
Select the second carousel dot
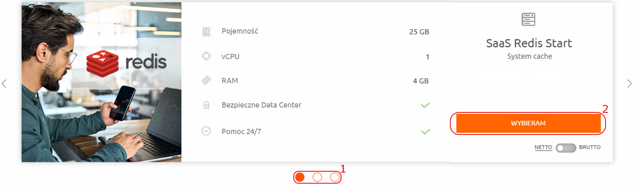pyautogui.click(x=317, y=177)
